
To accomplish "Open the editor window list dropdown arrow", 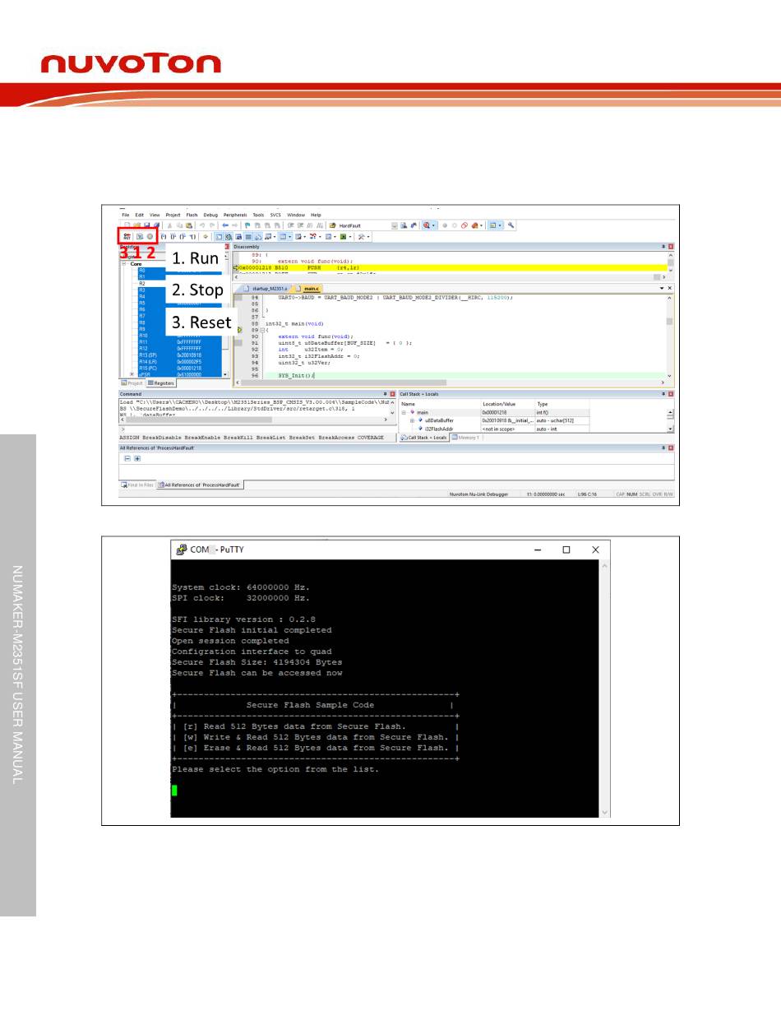I will (663, 288).
